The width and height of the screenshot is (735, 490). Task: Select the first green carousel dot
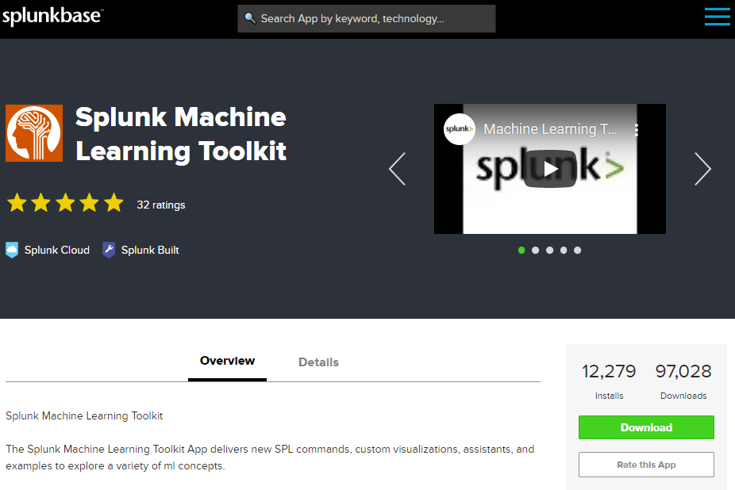[x=521, y=250]
